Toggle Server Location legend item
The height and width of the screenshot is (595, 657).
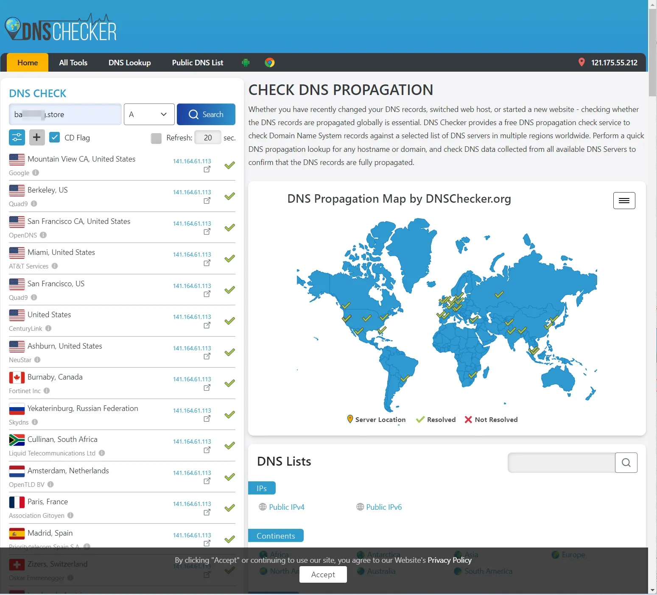pos(376,420)
